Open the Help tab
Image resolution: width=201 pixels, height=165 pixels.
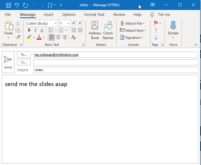137,15
